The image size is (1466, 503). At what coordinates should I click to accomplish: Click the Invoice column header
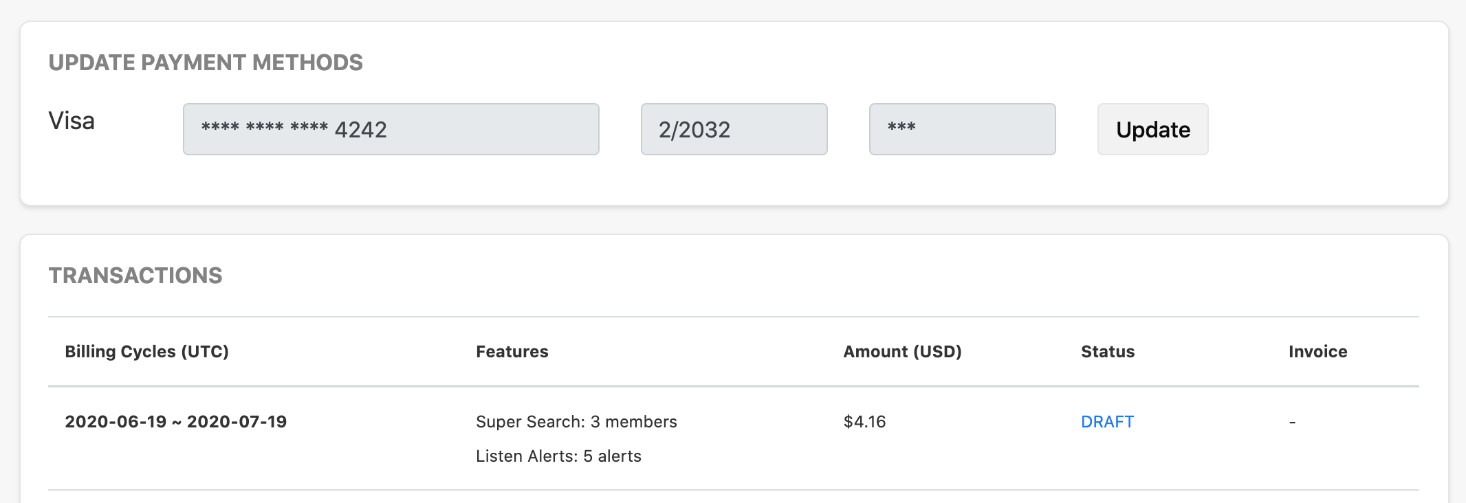1317,351
